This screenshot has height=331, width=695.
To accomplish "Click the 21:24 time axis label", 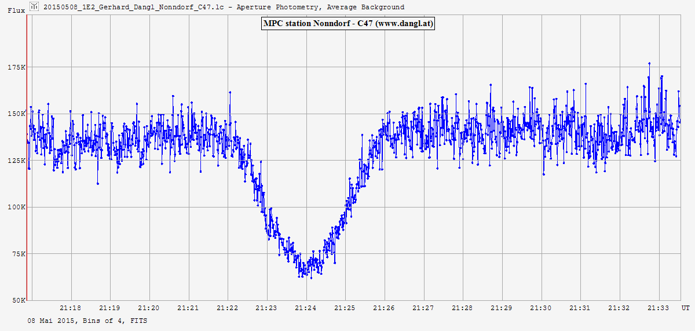I will [306, 308].
